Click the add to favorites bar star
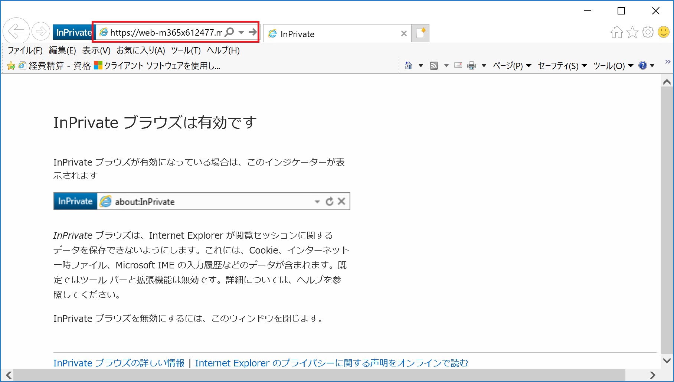The height and width of the screenshot is (382, 674). point(11,66)
